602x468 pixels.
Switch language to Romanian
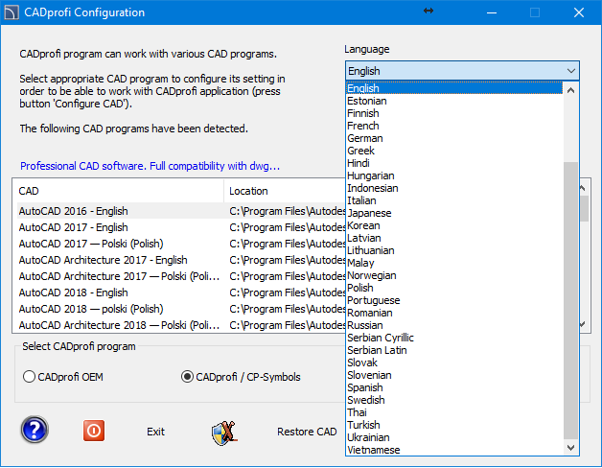[454, 313]
